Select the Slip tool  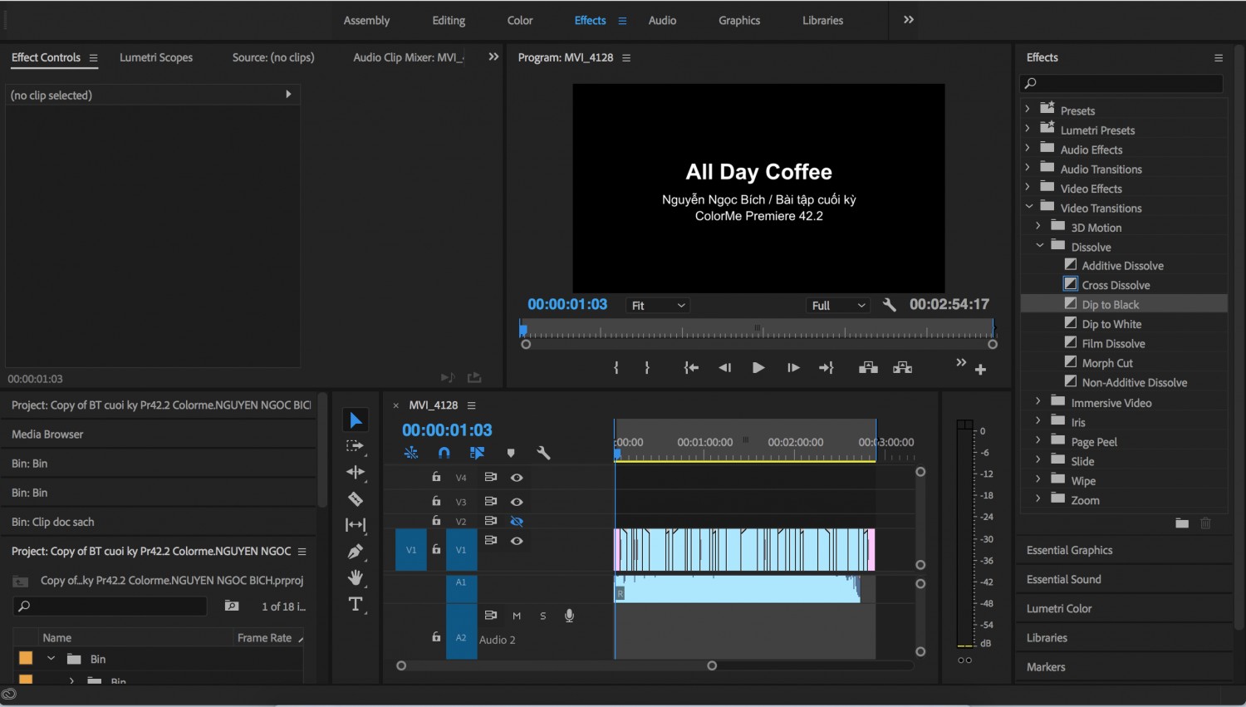356,525
